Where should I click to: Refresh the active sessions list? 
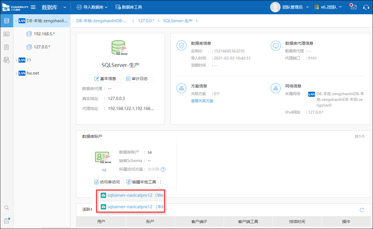pyautogui.click(x=362, y=210)
